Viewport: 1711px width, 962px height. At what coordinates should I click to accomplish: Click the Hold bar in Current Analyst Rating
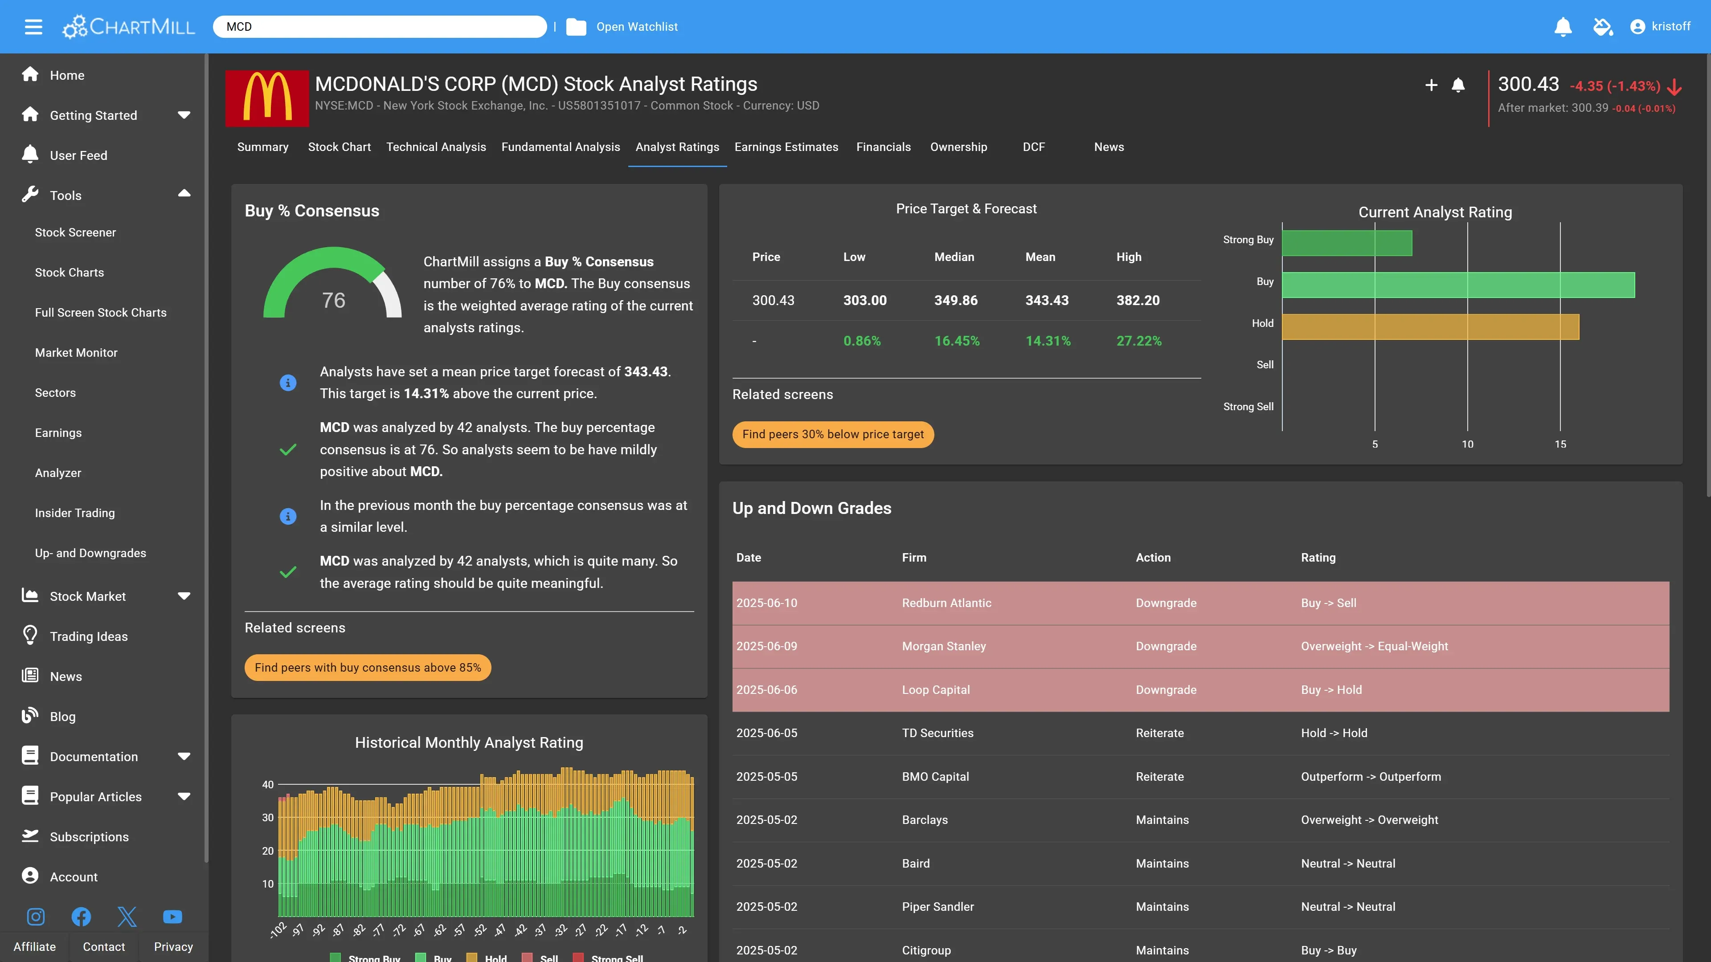[x=1431, y=326]
